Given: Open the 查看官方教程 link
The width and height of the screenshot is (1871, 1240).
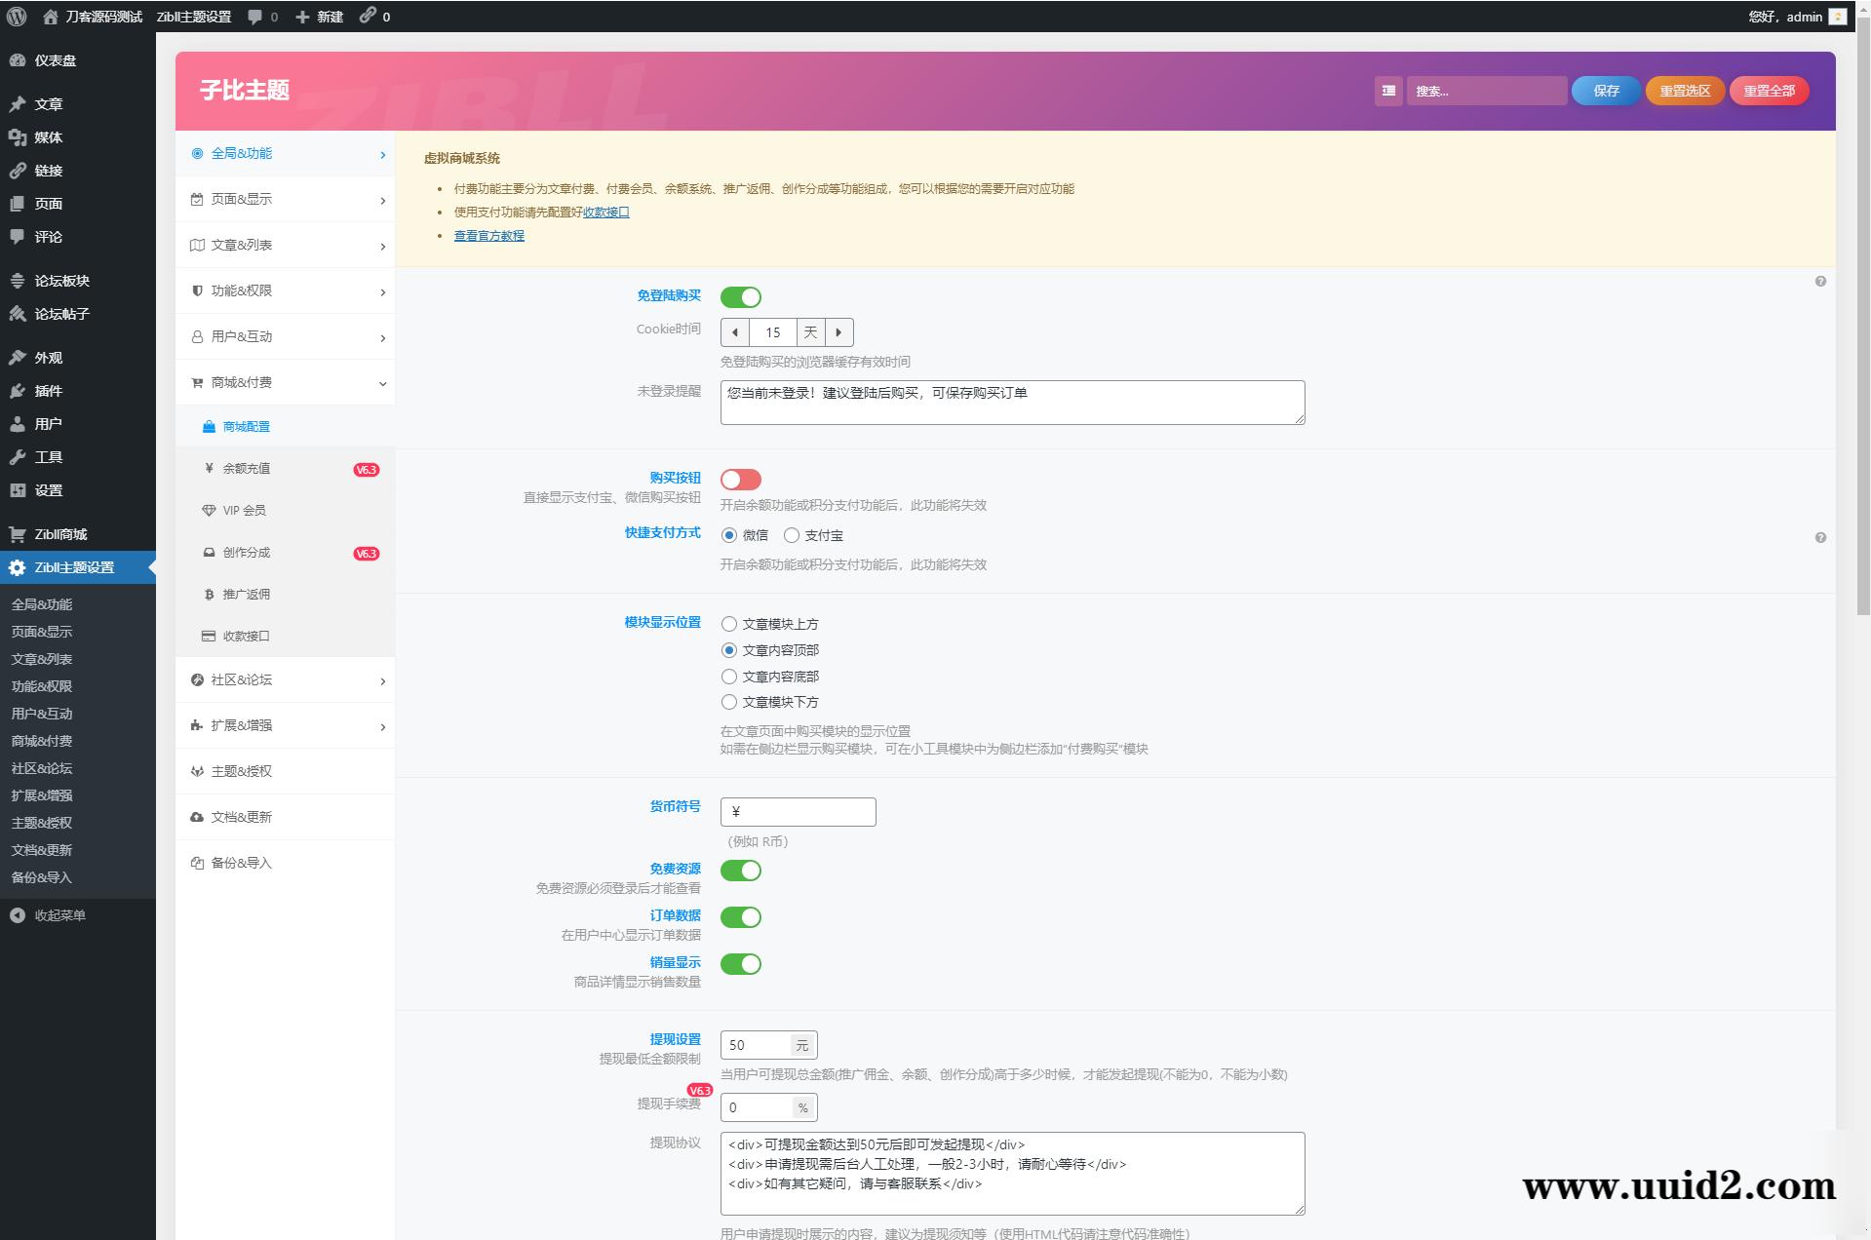Looking at the screenshot, I should pos(488,235).
